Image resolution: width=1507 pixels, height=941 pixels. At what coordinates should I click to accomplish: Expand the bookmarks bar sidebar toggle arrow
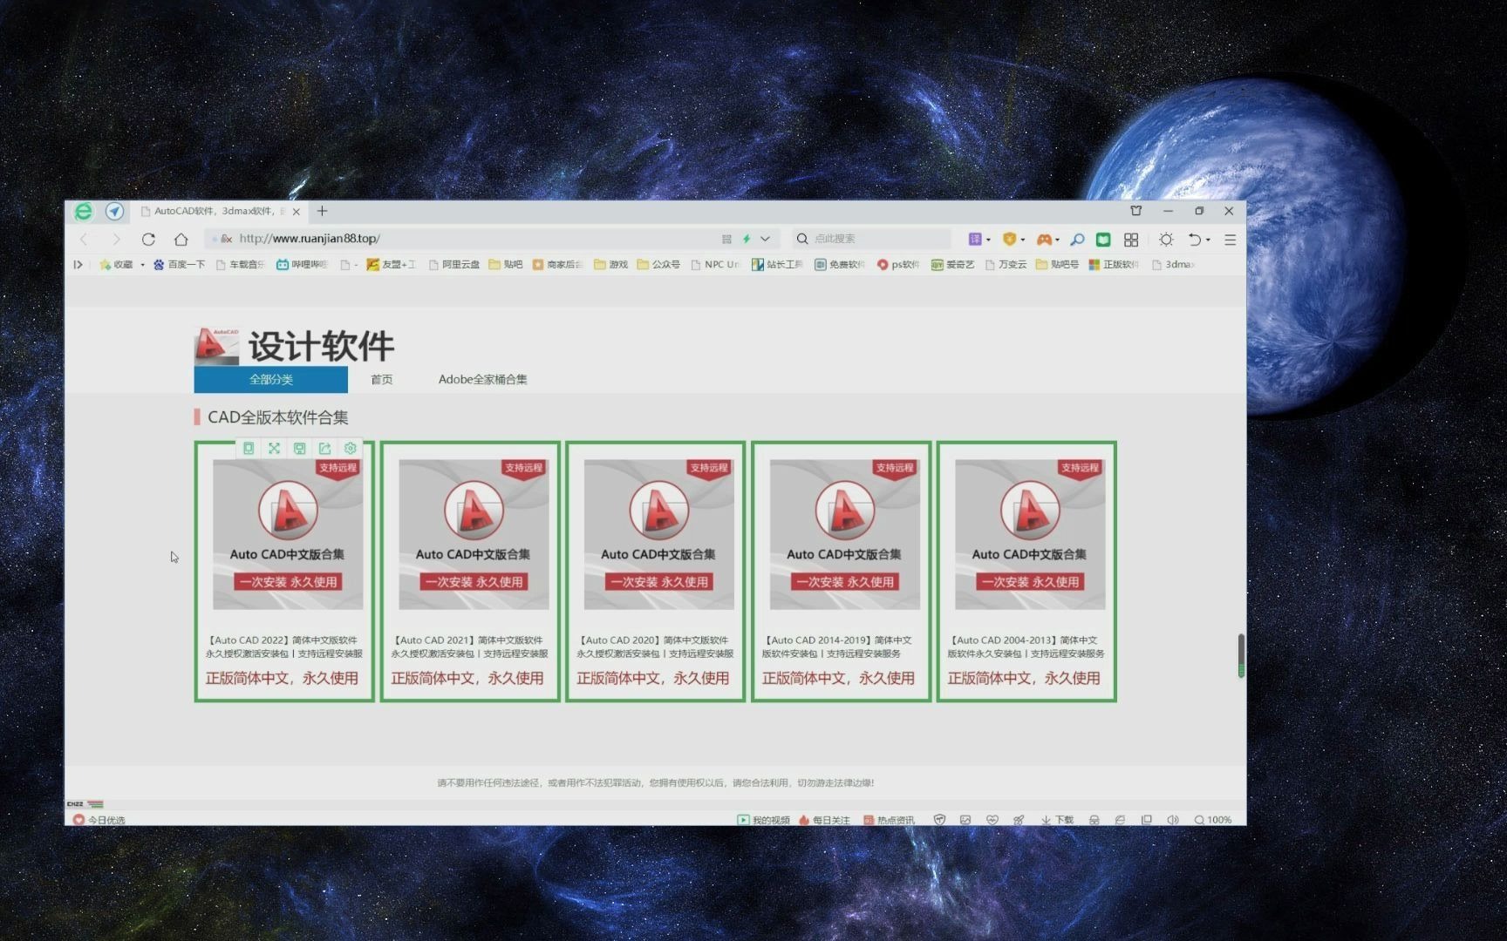click(x=78, y=265)
